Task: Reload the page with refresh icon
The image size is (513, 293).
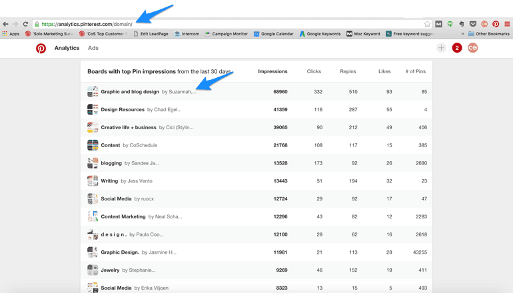Action: pos(25,24)
